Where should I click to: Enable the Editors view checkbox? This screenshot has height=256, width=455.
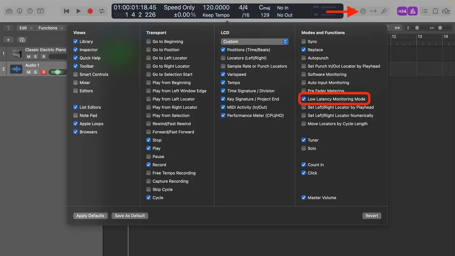[x=76, y=91]
